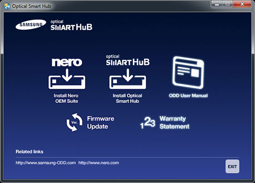Click the disc app icon in title bar
This screenshot has height=183, width=255.
click(x=7, y=6)
